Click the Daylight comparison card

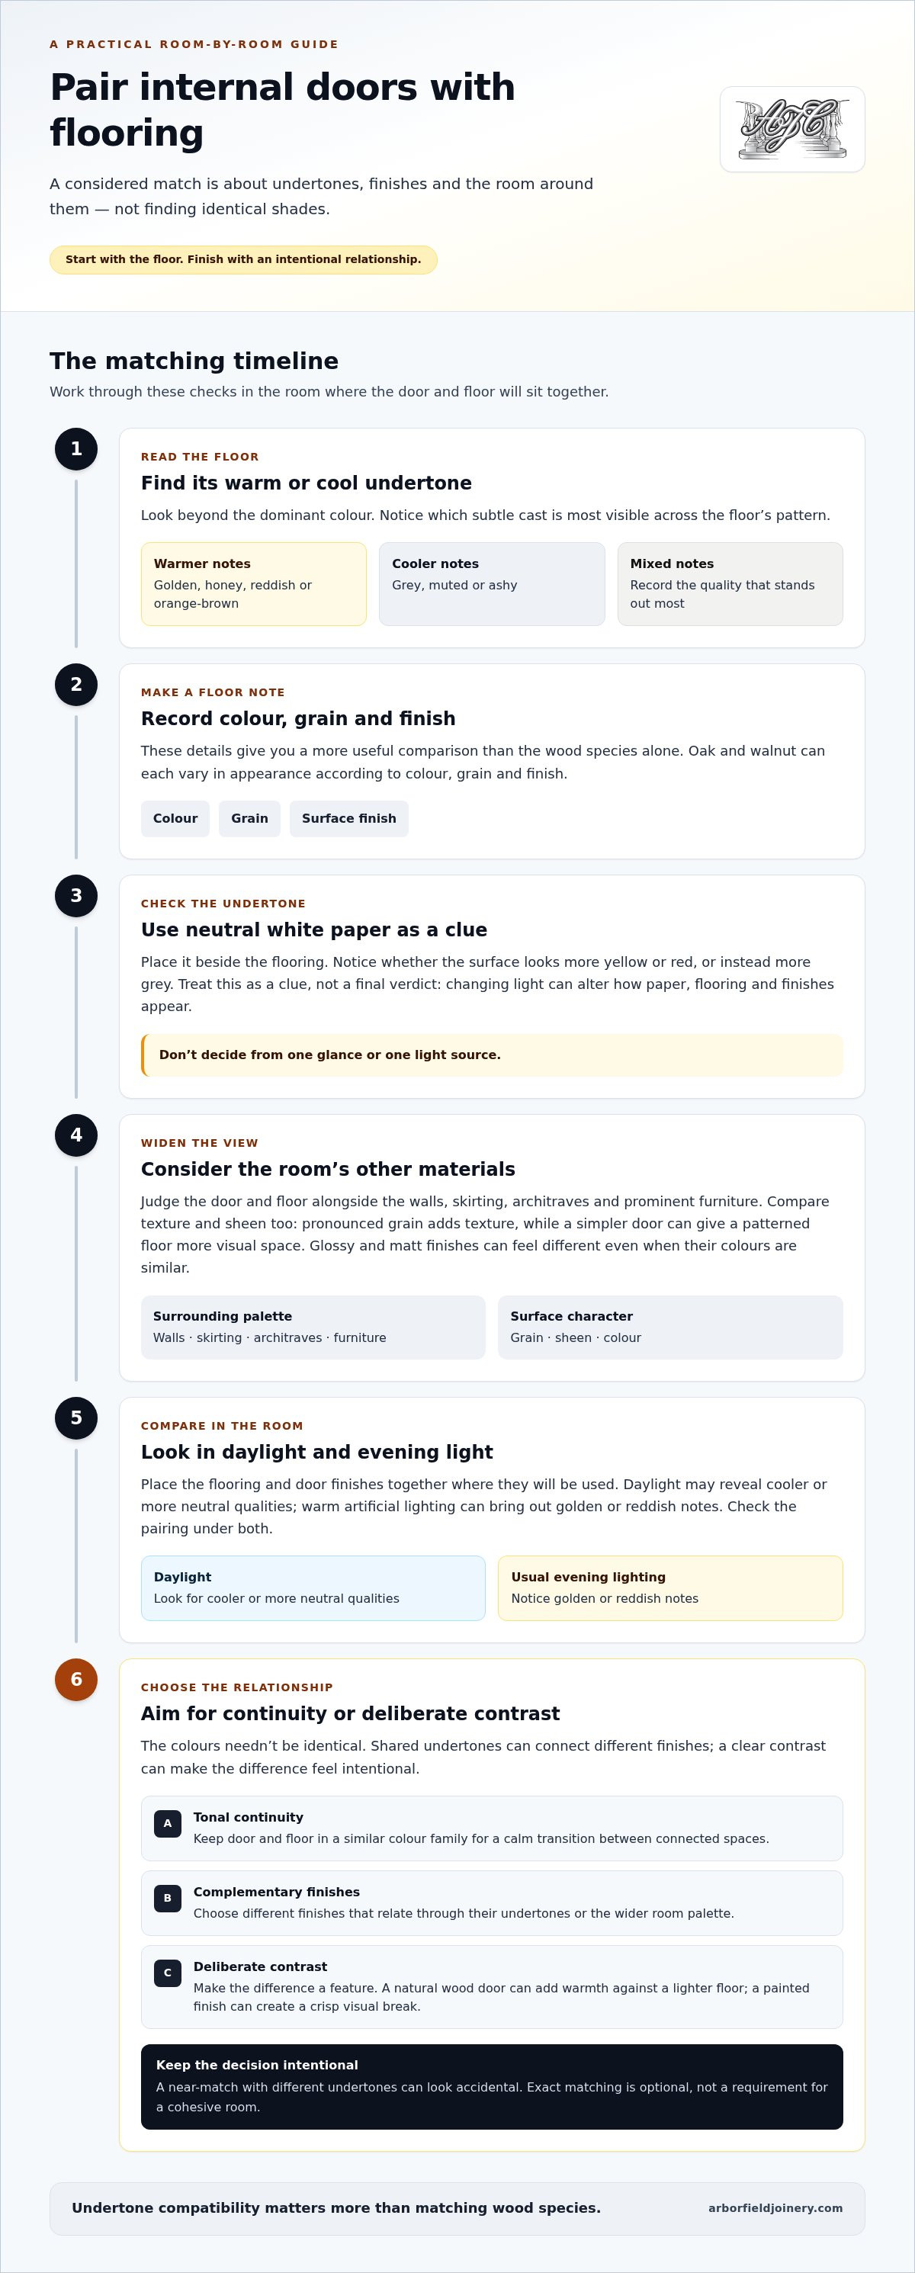pos(313,1588)
